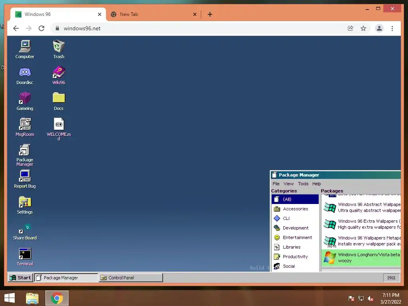This screenshot has height=306, width=408.
Task: Share this page using Chrome share icon
Action: (351, 28)
